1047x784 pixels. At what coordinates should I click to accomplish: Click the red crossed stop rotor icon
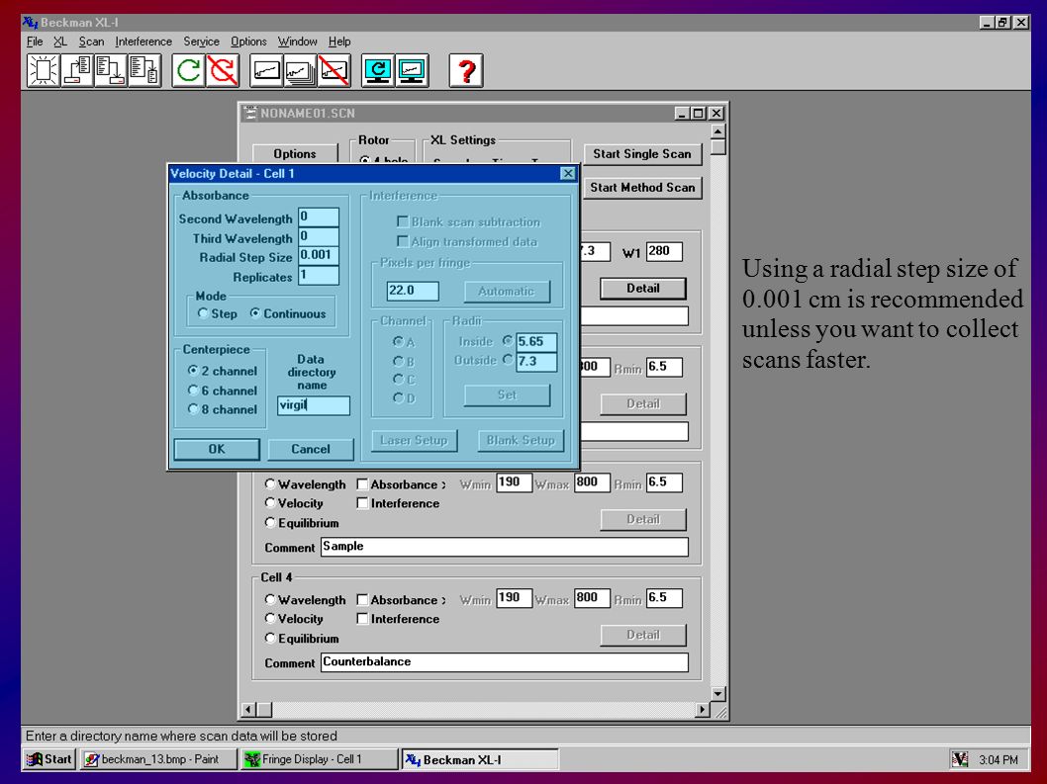(223, 70)
